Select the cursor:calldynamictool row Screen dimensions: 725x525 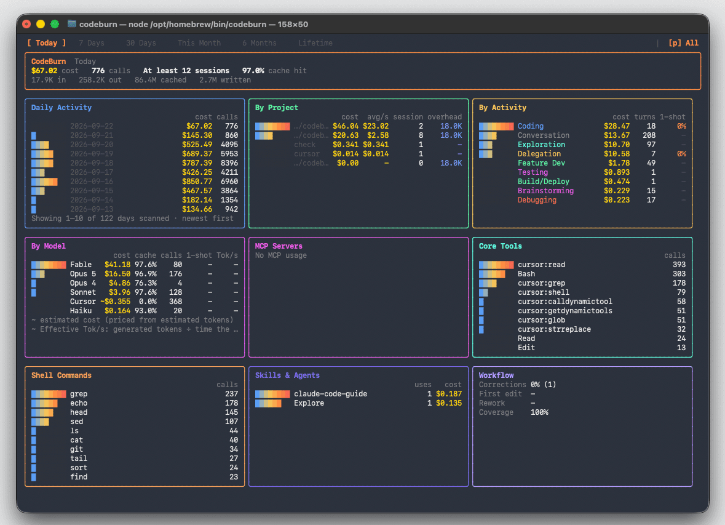point(582,302)
